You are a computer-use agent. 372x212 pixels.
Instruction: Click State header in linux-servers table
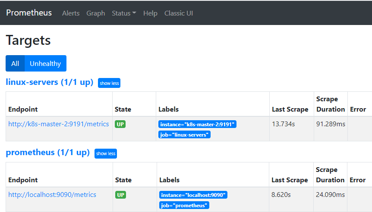point(123,109)
